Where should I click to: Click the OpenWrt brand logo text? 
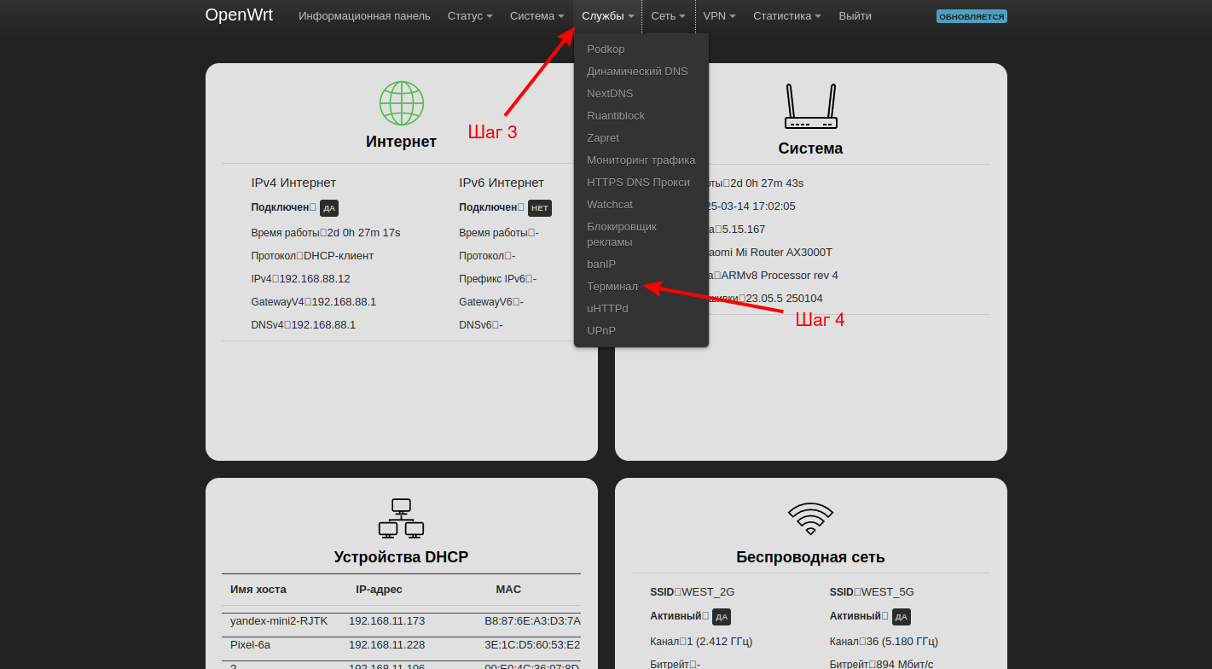[239, 15]
